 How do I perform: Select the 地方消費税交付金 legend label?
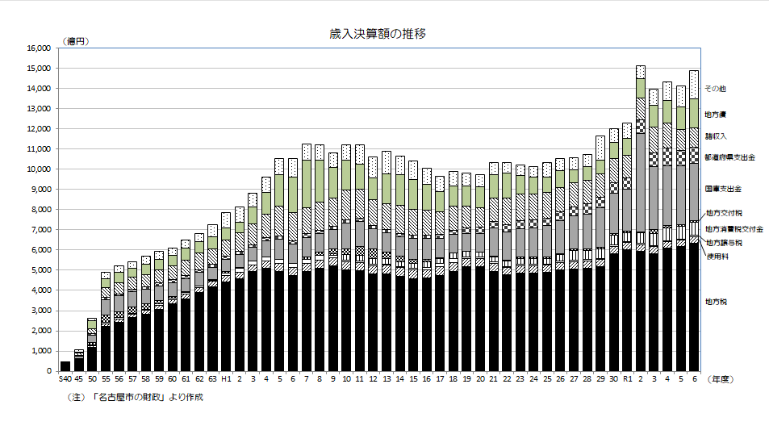click(733, 229)
